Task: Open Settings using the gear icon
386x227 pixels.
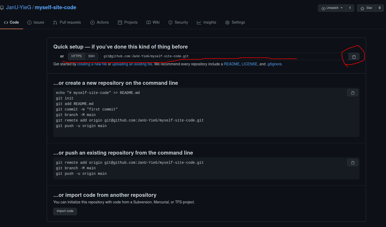Action: point(227,22)
